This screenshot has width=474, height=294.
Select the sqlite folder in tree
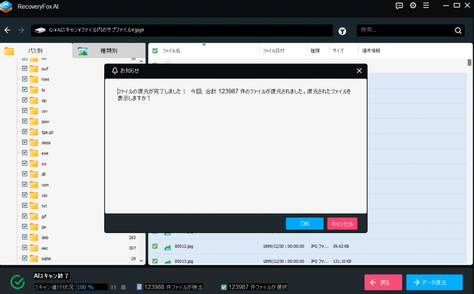[x=45, y=259]
